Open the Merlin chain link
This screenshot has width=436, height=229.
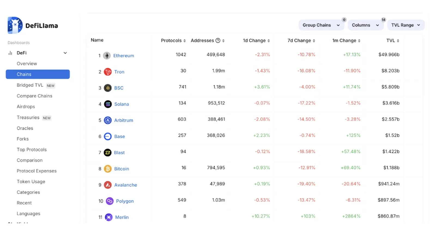pyautogui.click(x=122, y=217)
